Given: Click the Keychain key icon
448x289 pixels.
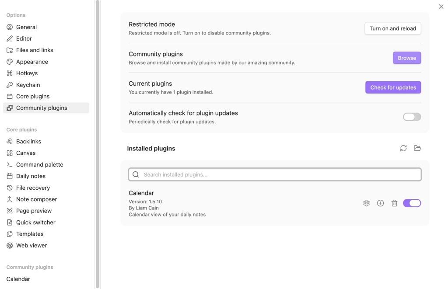Looking at the screenshot, I should (10, 85).
